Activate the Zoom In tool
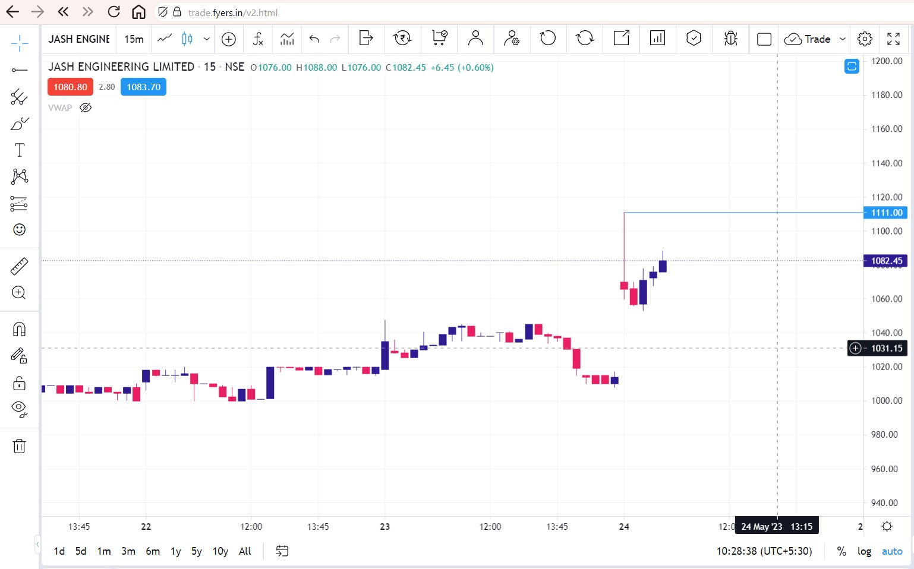This screenshot has width=914, height=569. 20,292
